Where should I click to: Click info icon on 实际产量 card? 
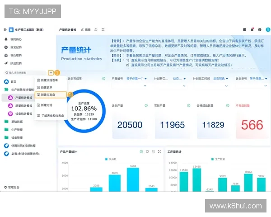188,105
